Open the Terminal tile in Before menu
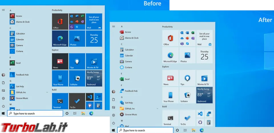 [x=60, y=101]
